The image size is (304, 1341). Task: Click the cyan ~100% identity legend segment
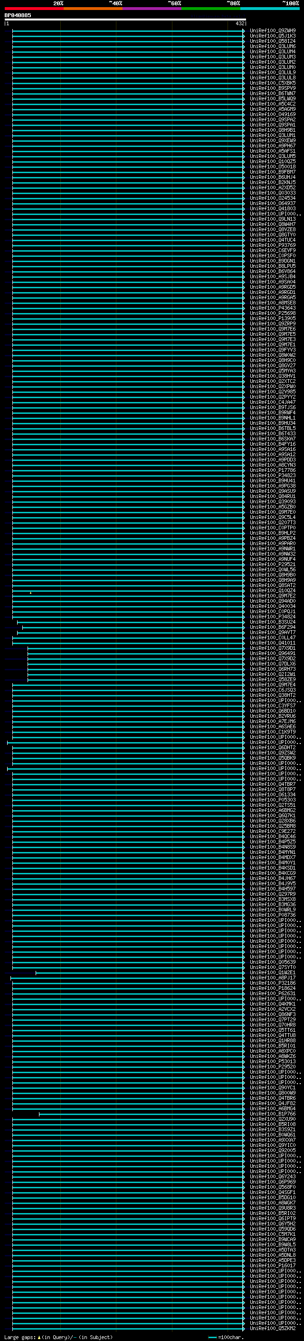coord(270,9)
